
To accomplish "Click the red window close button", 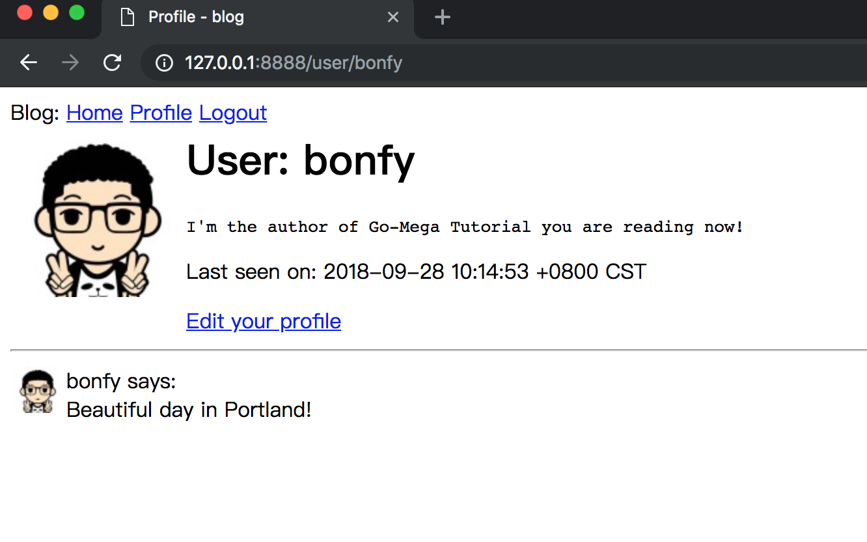I will coord(25,13).
